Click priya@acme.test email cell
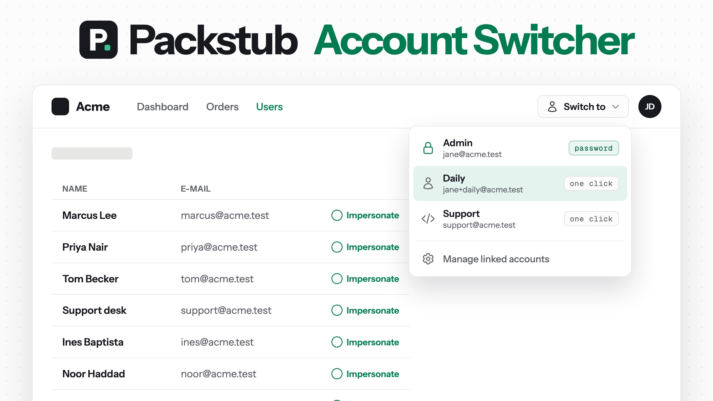 [219, 247]
